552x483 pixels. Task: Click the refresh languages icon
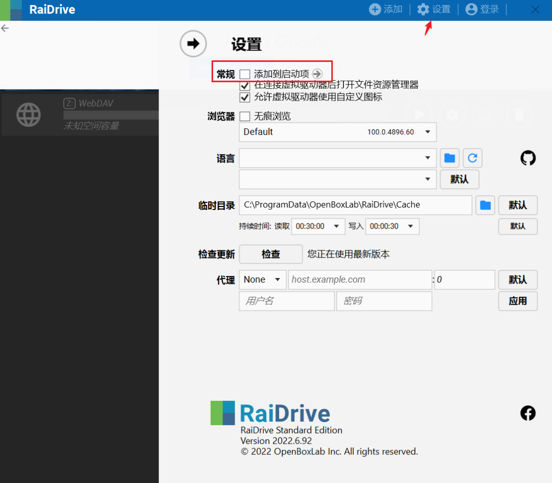tap(472, 158)
